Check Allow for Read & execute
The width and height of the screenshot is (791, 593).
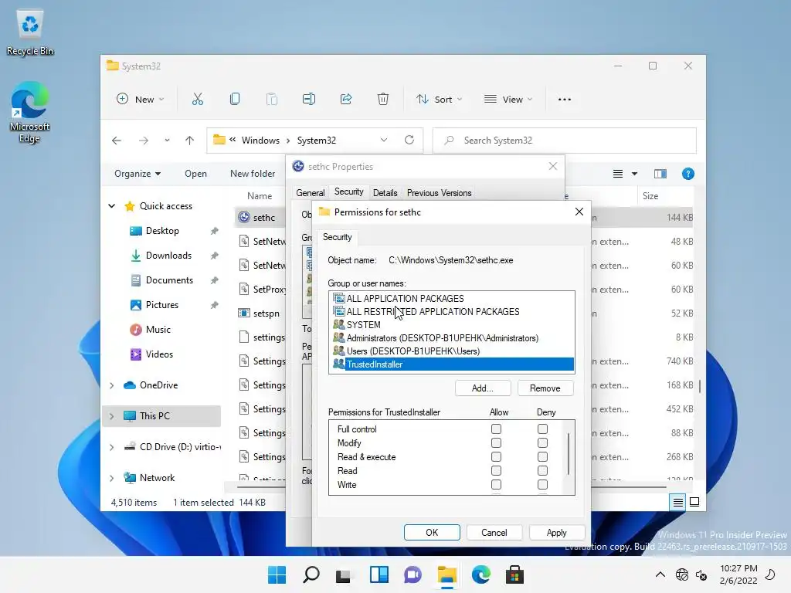(497, 457)
